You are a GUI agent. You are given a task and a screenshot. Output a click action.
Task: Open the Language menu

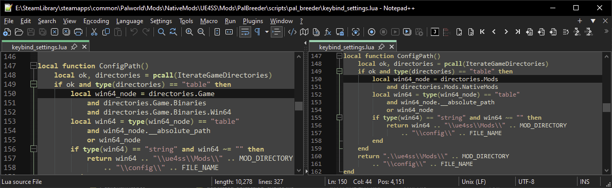pyautogui.click(x=130, y=21)
